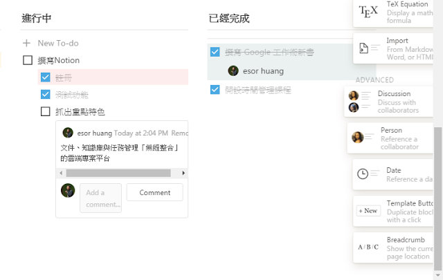Choose the Breadcrumb A/B/C icon
The height and width of the screenshot is (280, 443).
368,247
